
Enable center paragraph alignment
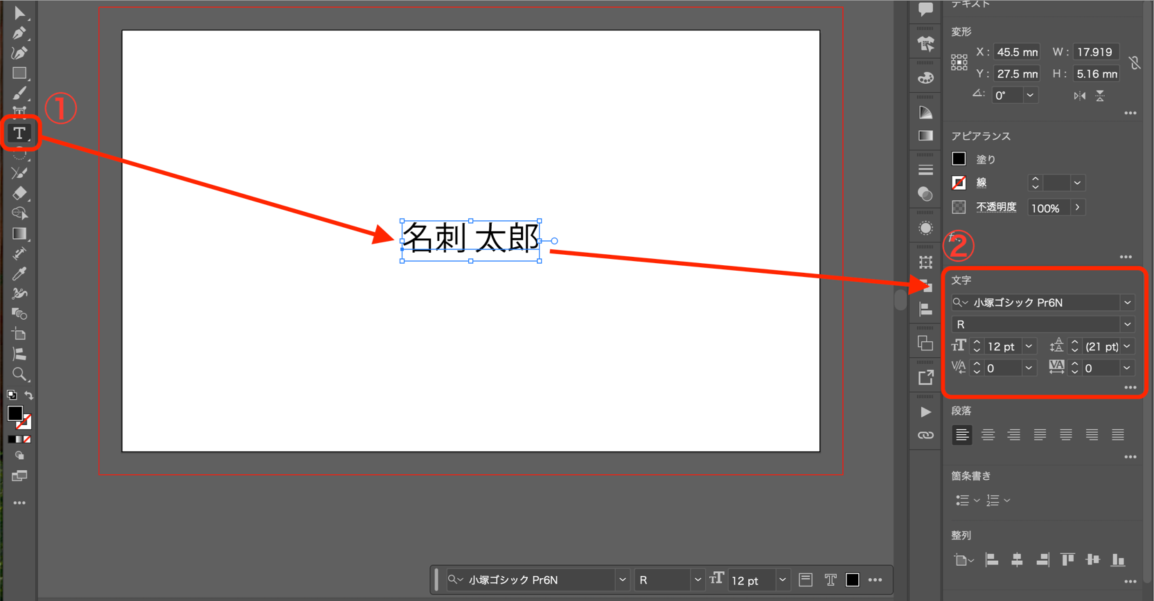[x=988, y=435]
